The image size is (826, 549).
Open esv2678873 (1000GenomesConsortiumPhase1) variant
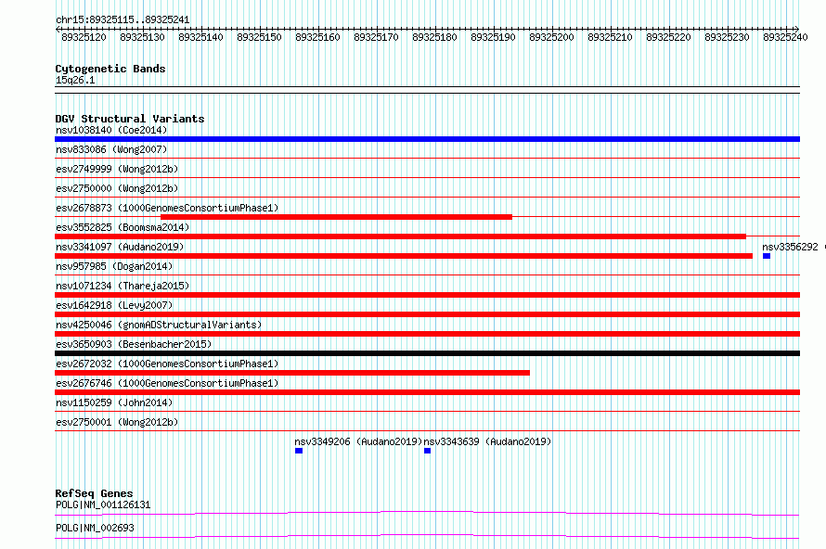click(167, 208)
